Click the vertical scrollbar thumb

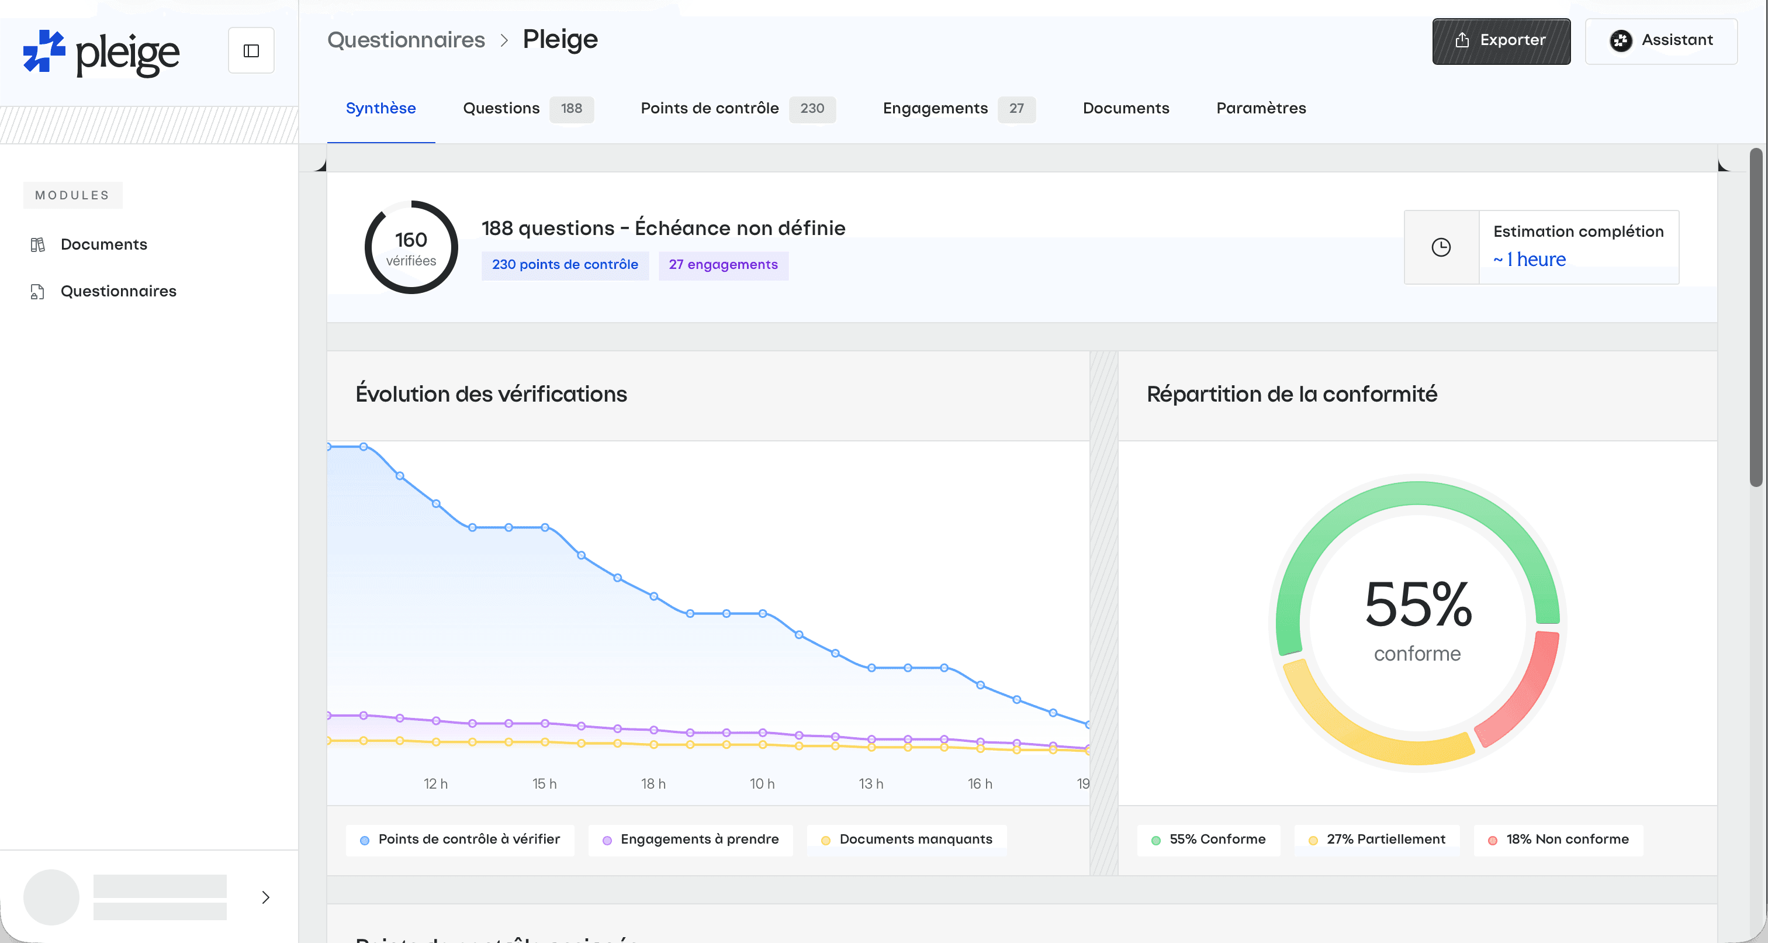(x=1756, y=317)
